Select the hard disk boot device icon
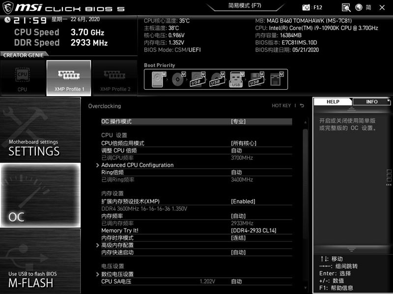Screen dimensions: 393x294 (159, 79)
